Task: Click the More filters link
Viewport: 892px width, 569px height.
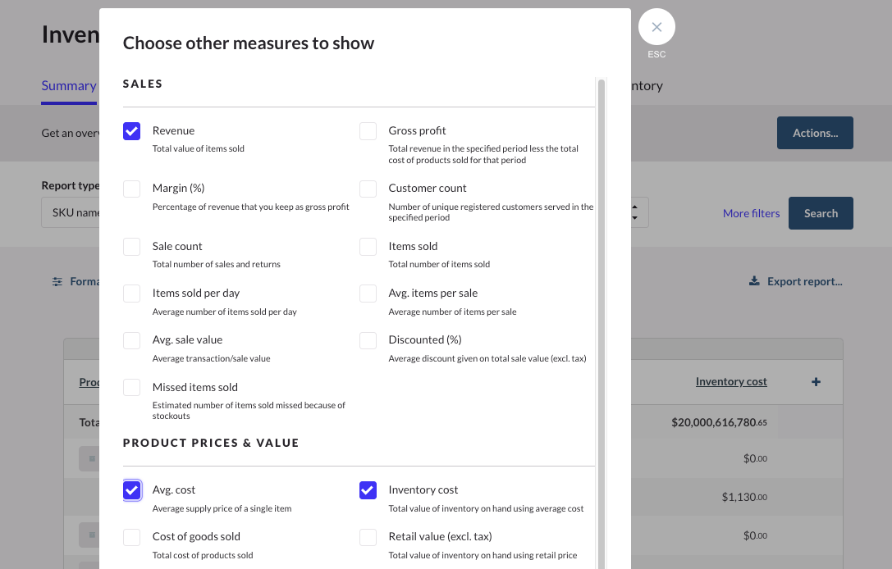Action: point(751,213)
